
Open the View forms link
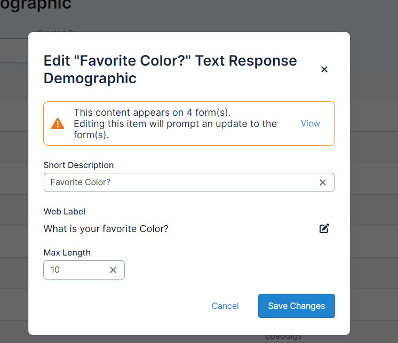click(x=310, y=124)
